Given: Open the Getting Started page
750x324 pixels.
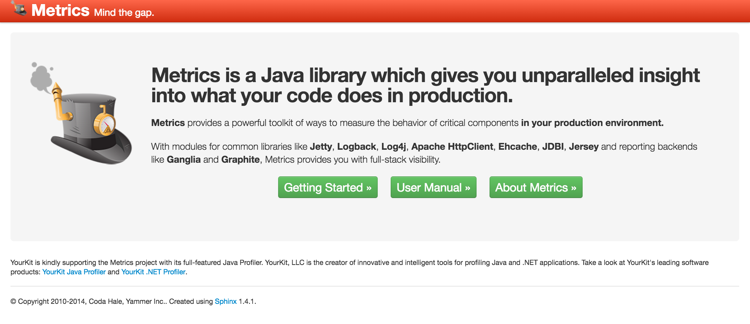Looking at the screenshot, I should click(x=328, y=187).
